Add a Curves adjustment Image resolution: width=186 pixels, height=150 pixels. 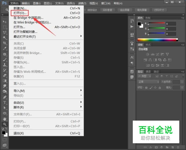pos(158,54)
